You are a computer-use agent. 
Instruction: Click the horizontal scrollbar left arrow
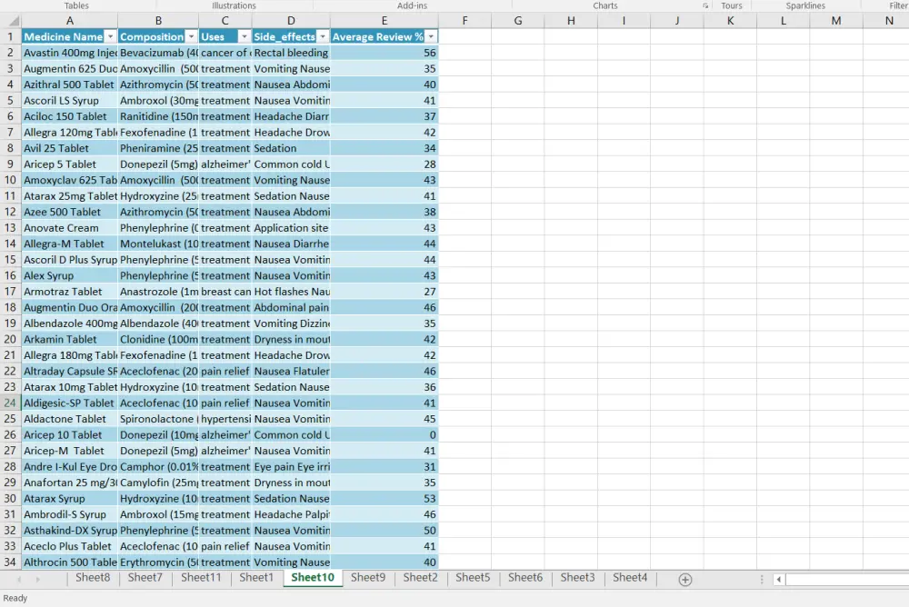[779, 579]
